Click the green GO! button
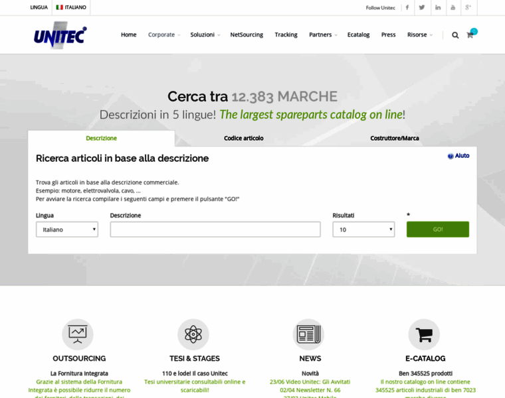Screen dimensions: 505x398 click(x=438, y=230)
